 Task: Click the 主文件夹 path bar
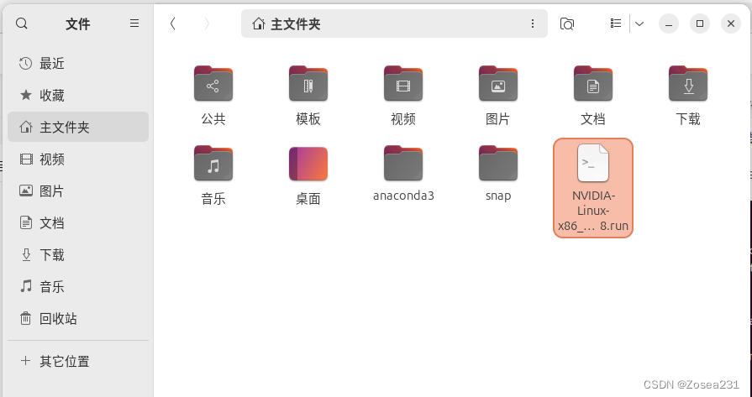pyautogui.click(x=387, y=24)
